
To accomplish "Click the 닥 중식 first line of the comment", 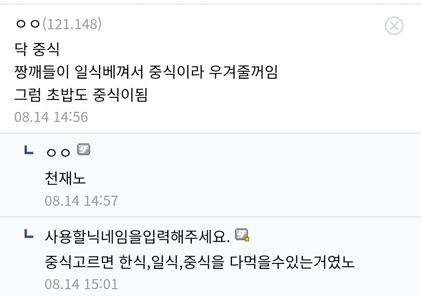I will 37,49.
